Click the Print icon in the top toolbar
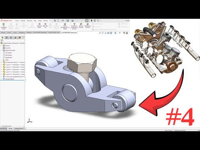This screenshot has width=200, height=150. [72, 20]
